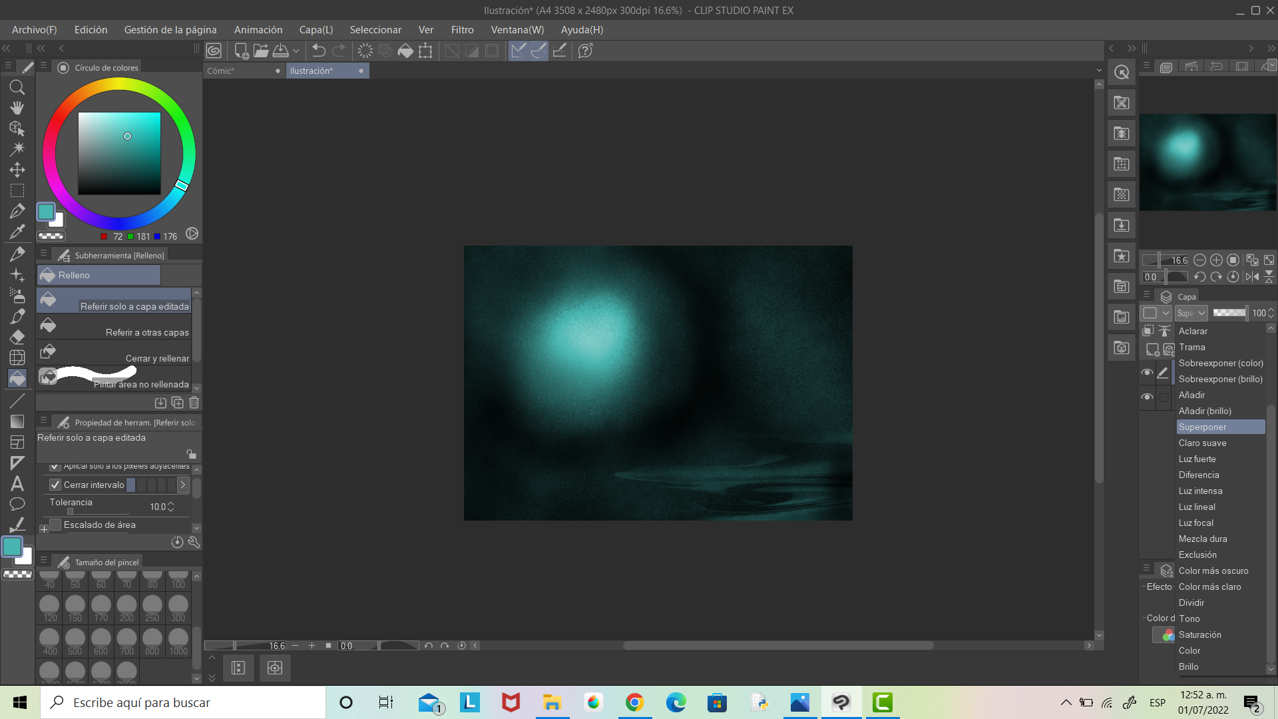Screen dimensions: 1278x719
Task: Open Google Chrome from the taskbar
Action: 634,702
